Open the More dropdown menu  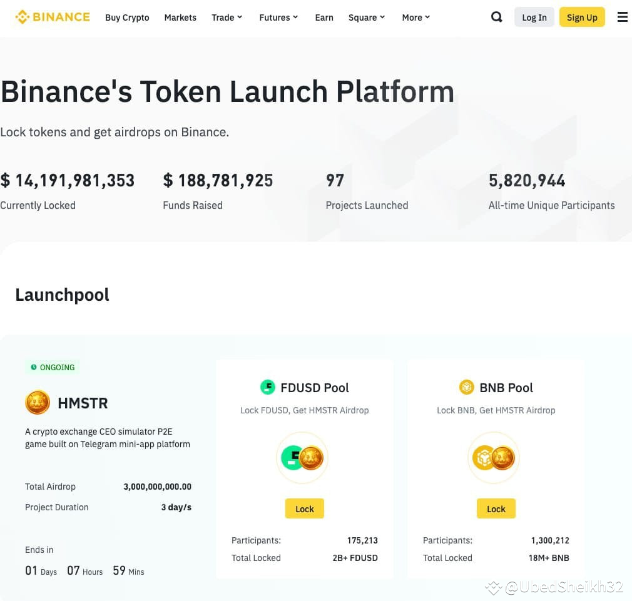pos(415,18)
